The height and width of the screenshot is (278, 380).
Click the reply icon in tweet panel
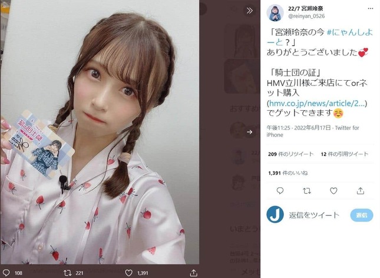click(x=280, y=191)
